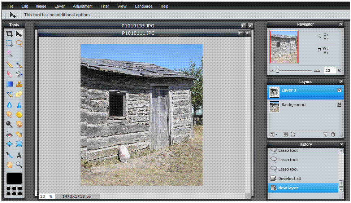
Task: Select the Lasso tool in Tools panel
Action: (19, 44)
